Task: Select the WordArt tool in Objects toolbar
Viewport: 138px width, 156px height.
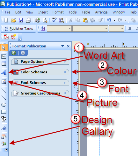Action: [4, 72]
